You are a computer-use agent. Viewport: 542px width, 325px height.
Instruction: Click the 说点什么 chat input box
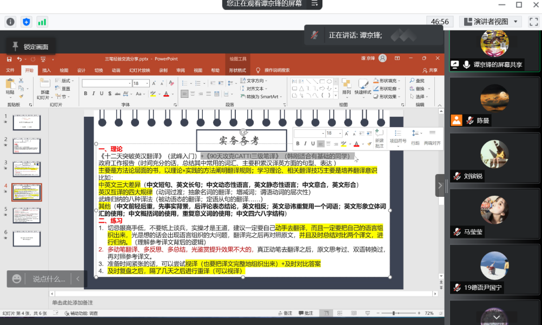click(49, 279)
